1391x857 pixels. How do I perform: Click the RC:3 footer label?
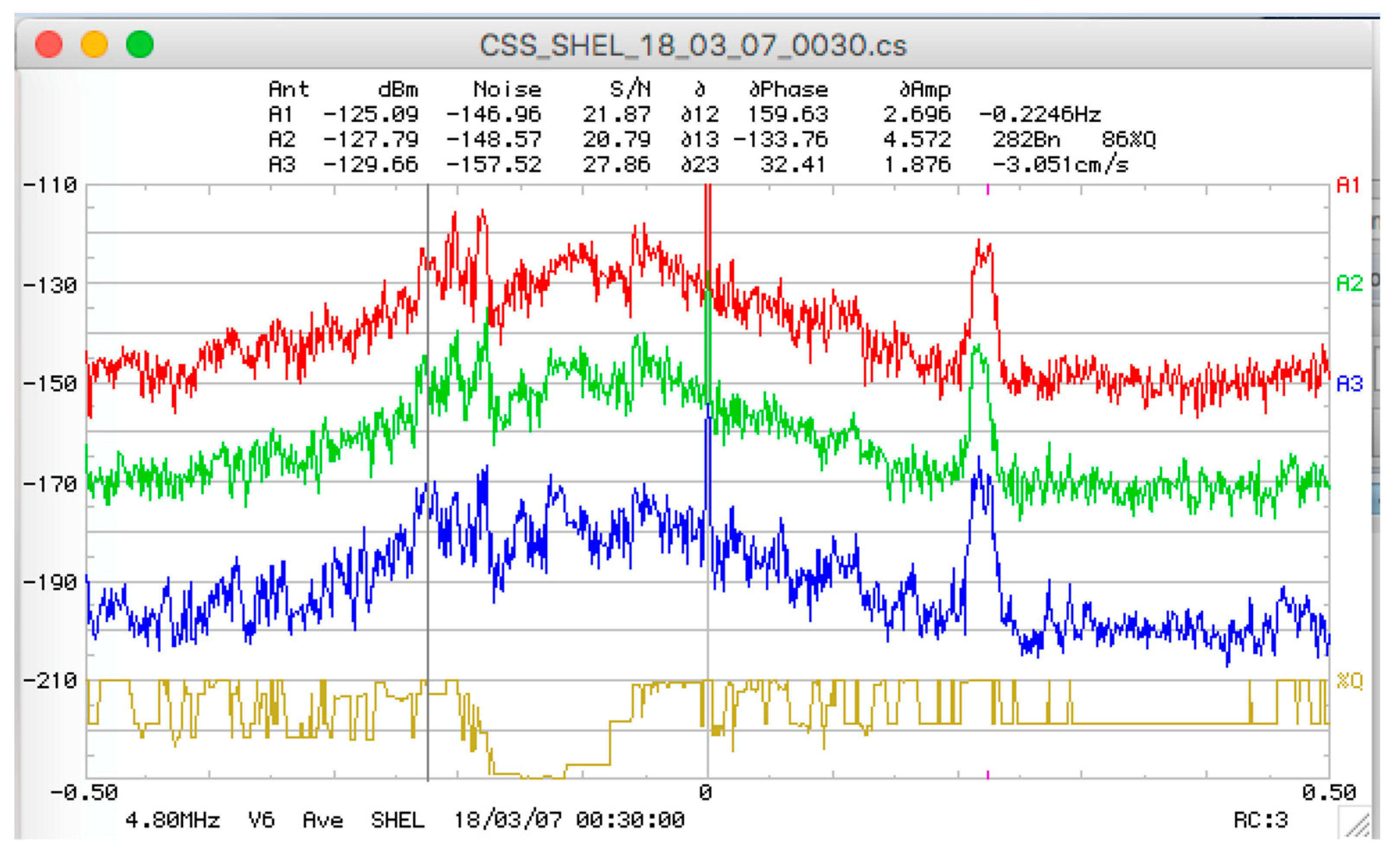click(1261, 820)
